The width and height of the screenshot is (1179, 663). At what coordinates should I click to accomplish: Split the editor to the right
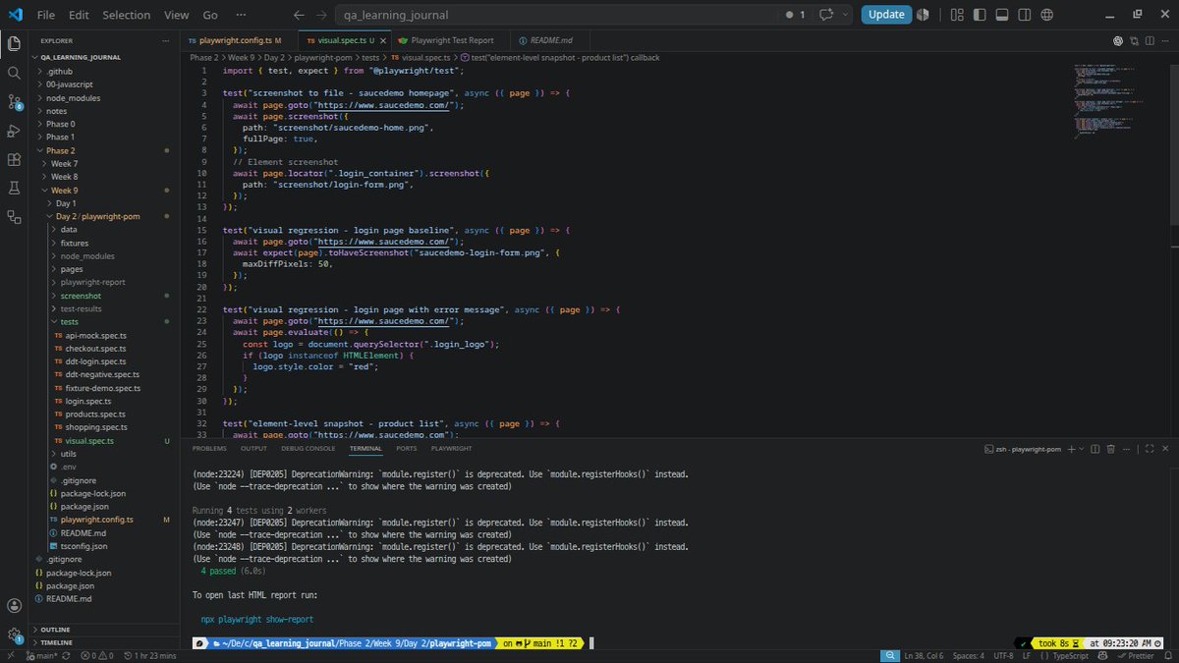(x=1150, y=41)
